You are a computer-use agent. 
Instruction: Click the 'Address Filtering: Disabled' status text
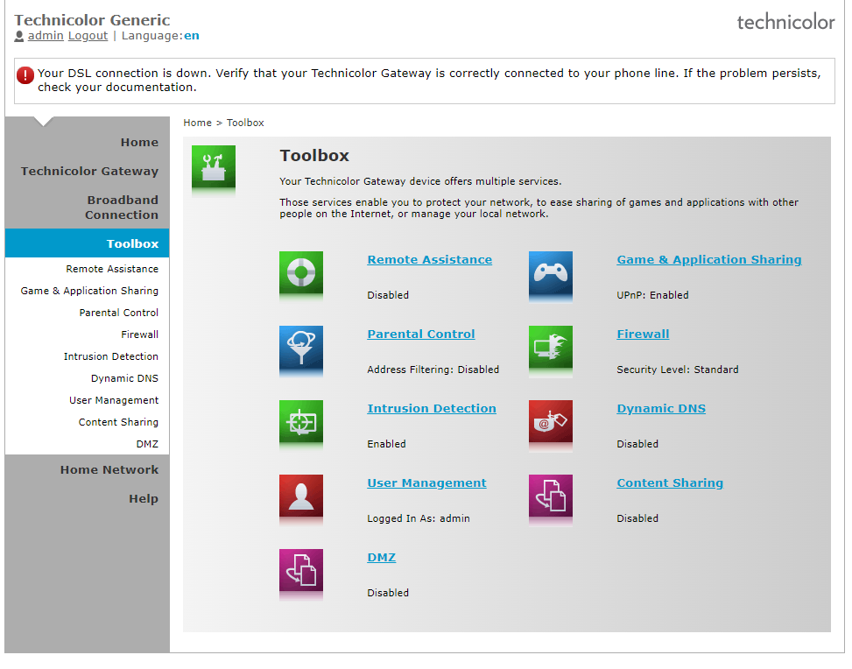(x=433, y=370)
